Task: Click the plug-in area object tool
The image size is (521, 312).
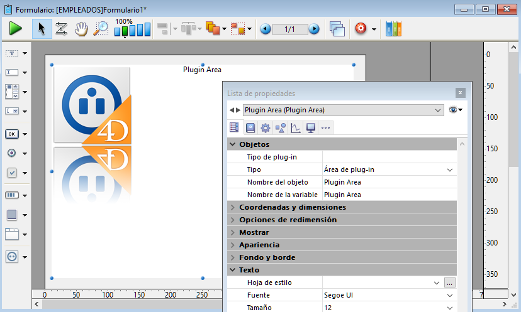Action: coord(12,256)
